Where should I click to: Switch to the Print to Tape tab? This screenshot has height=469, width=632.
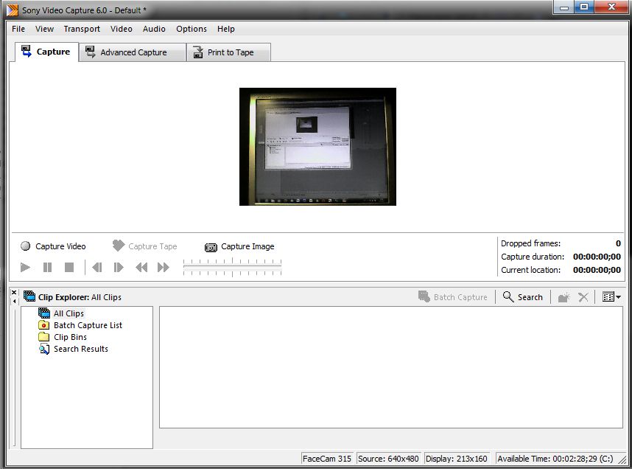click(x=230, y=52)
